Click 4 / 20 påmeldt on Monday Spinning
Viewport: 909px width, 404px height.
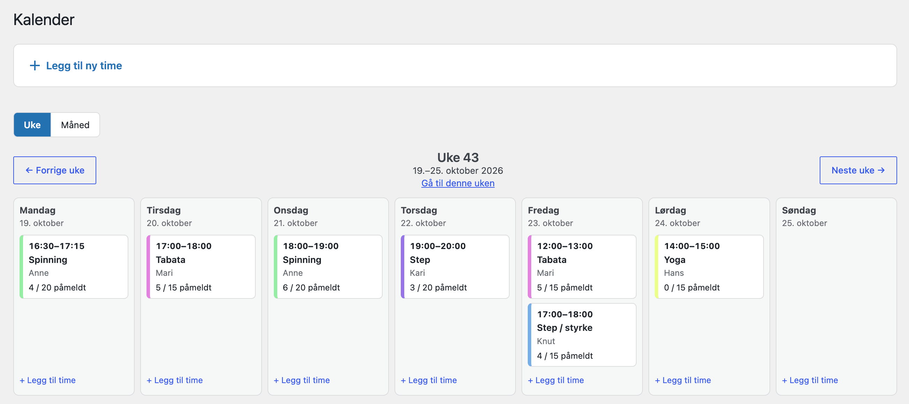tap(57, 287)
